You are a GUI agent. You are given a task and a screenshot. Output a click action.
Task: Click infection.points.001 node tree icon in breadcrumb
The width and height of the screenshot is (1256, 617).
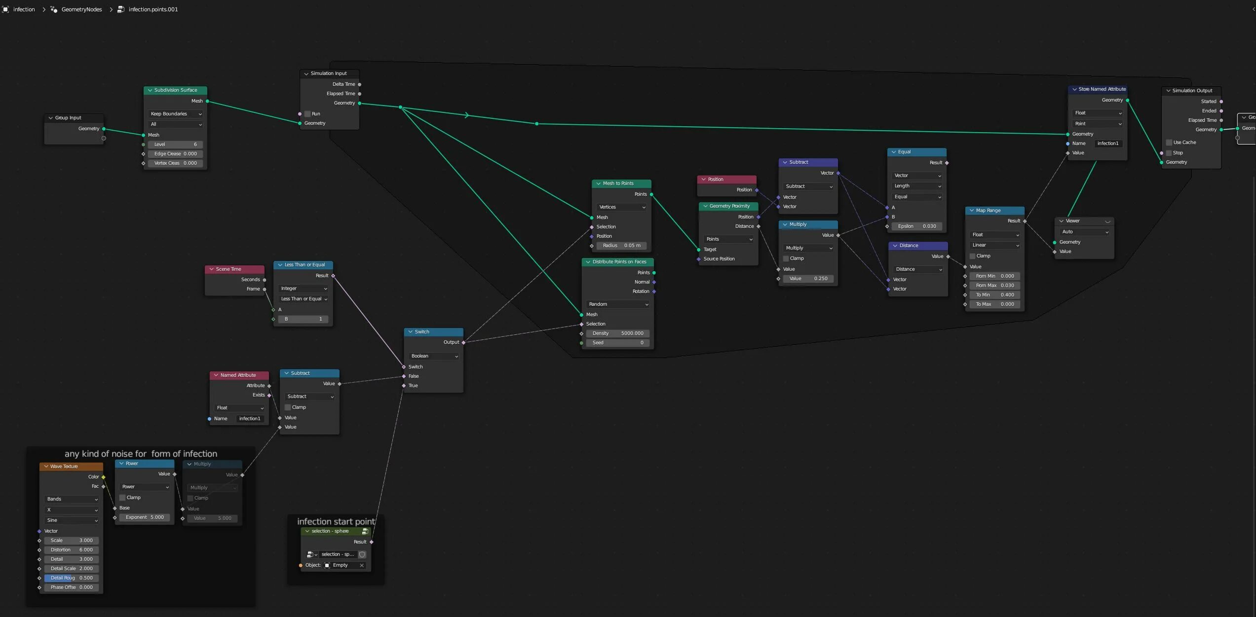(121, 9)
